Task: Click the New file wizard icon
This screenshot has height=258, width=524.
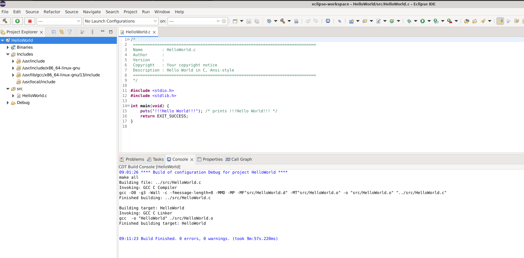Action: 235,21
